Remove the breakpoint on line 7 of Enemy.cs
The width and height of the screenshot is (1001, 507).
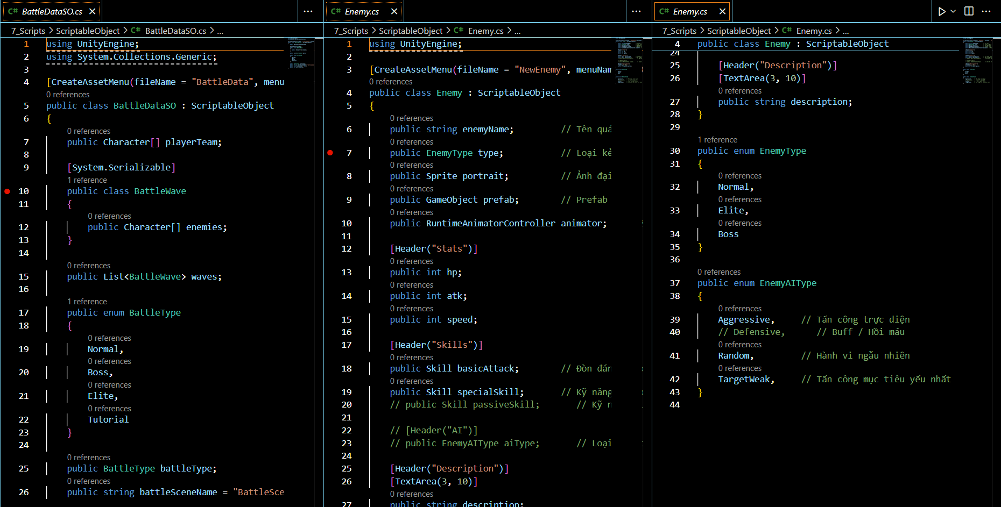330,153
